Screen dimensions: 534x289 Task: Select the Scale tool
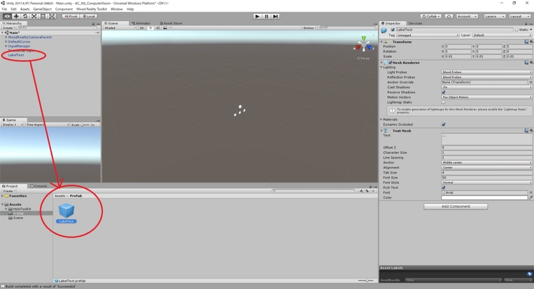34,16
